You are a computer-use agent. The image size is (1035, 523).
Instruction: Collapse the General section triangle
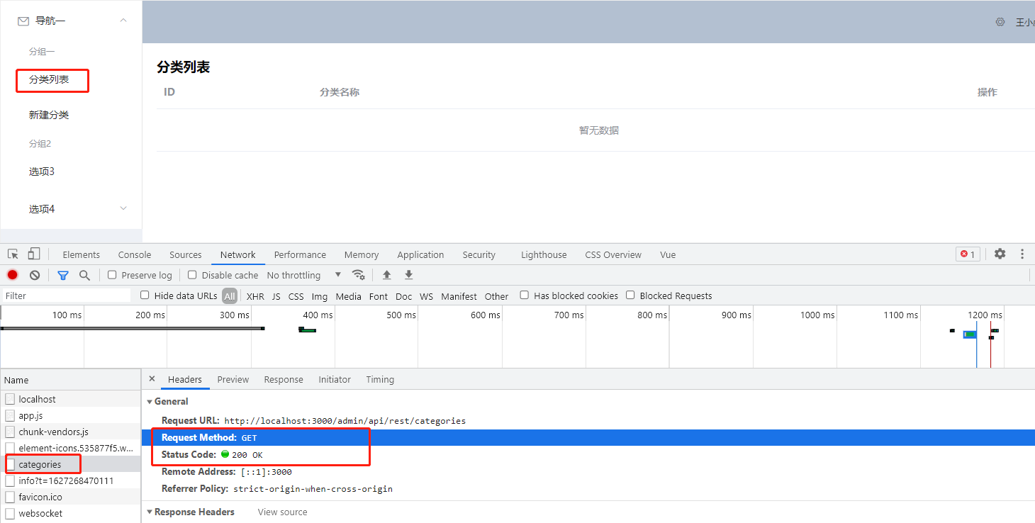coord(150,402)
